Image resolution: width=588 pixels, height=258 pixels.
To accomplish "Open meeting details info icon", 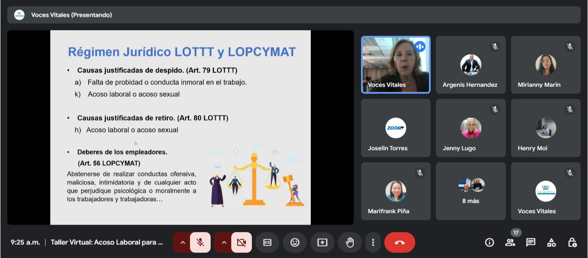I will tap(490, 243).
